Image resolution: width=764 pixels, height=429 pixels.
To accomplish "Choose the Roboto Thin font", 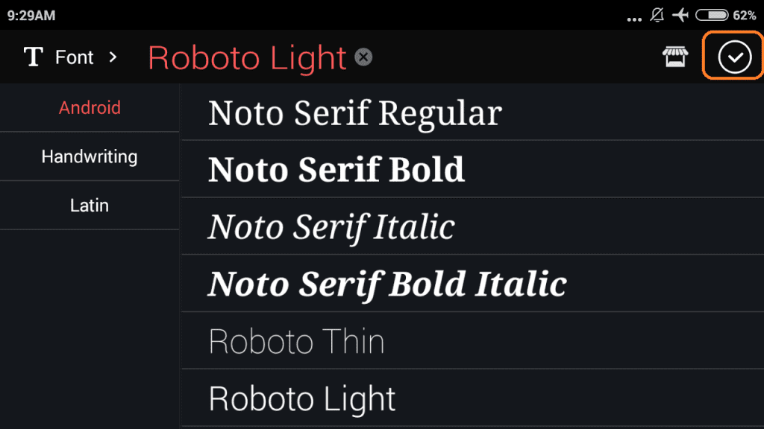I will point(297,341).
